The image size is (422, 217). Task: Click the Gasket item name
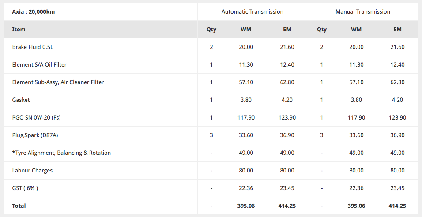[21, 100]
